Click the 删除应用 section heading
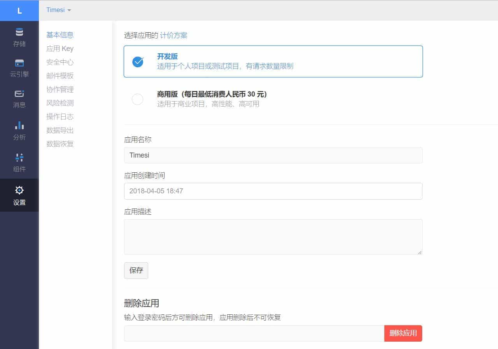Viewport: 498px width, 349px height. click(142, 303)
